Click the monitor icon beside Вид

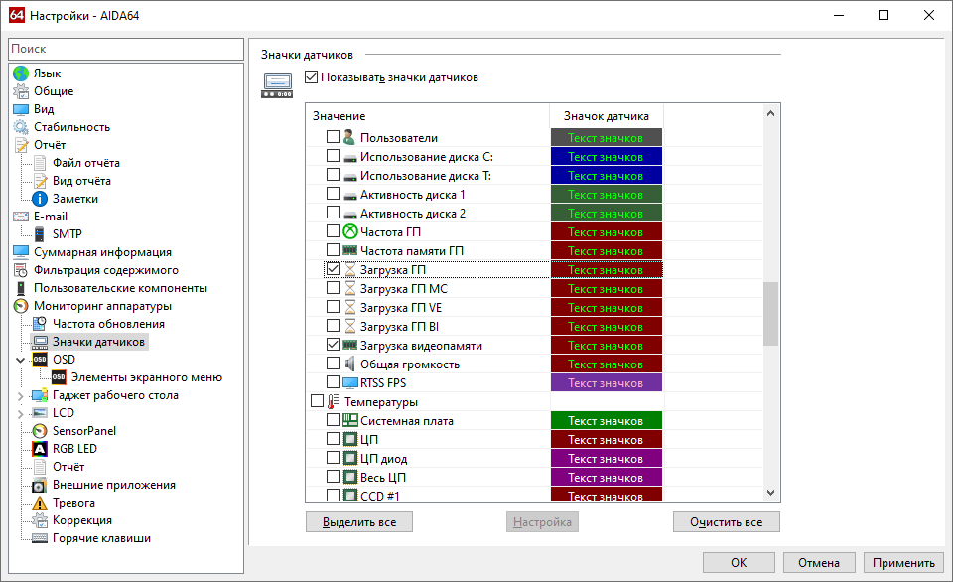tap(21, 109)
